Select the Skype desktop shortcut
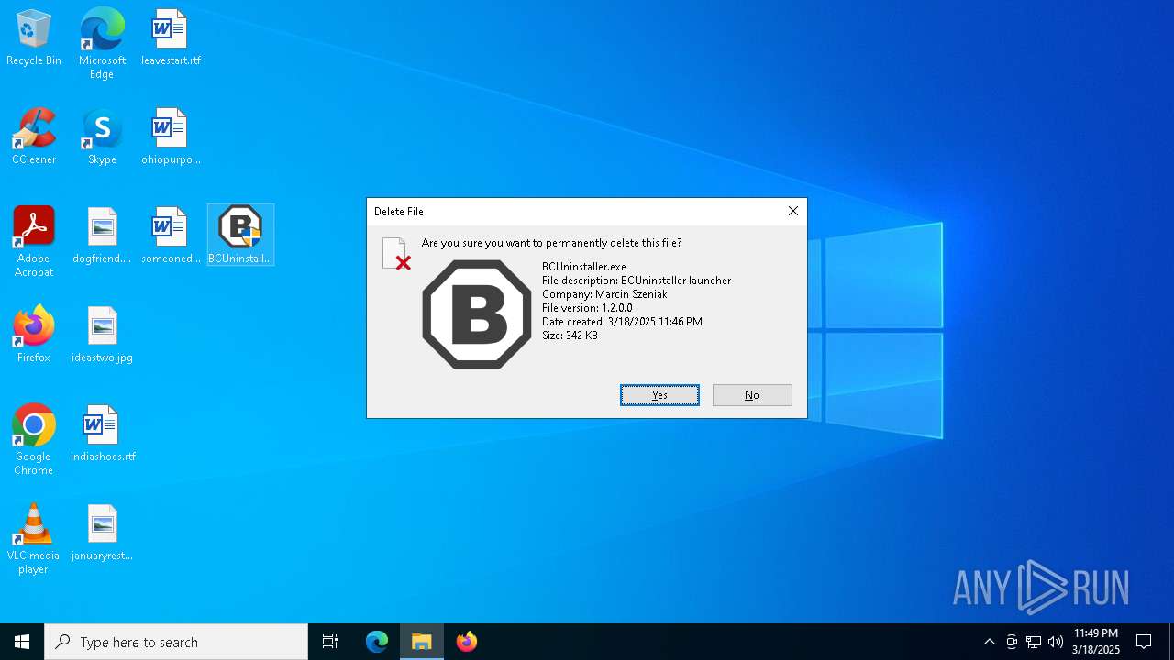The width and height of the screenshot is (1174, 660). [x=102, y=137]
